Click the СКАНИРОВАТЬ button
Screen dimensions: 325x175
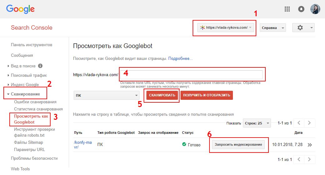[x=162, y=95]
